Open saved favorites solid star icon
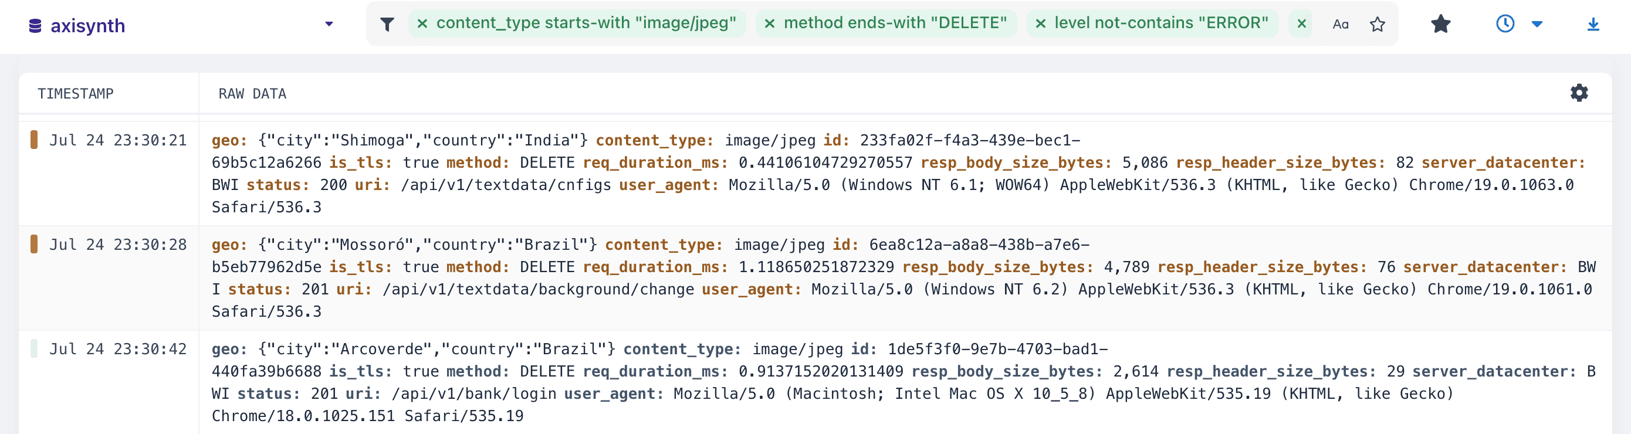 pos(1440,24)
